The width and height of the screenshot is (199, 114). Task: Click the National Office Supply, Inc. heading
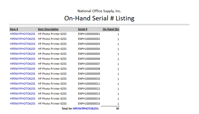(99, 11)
